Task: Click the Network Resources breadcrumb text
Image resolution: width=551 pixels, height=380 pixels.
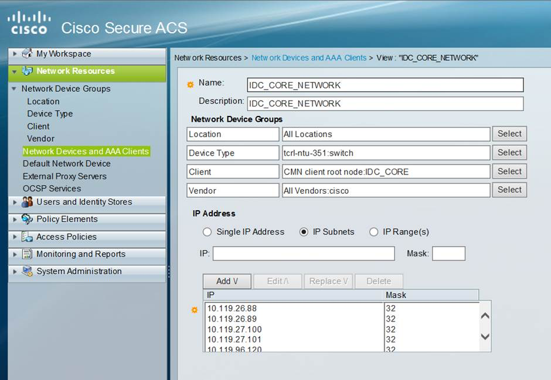Action: coord(208,58)
